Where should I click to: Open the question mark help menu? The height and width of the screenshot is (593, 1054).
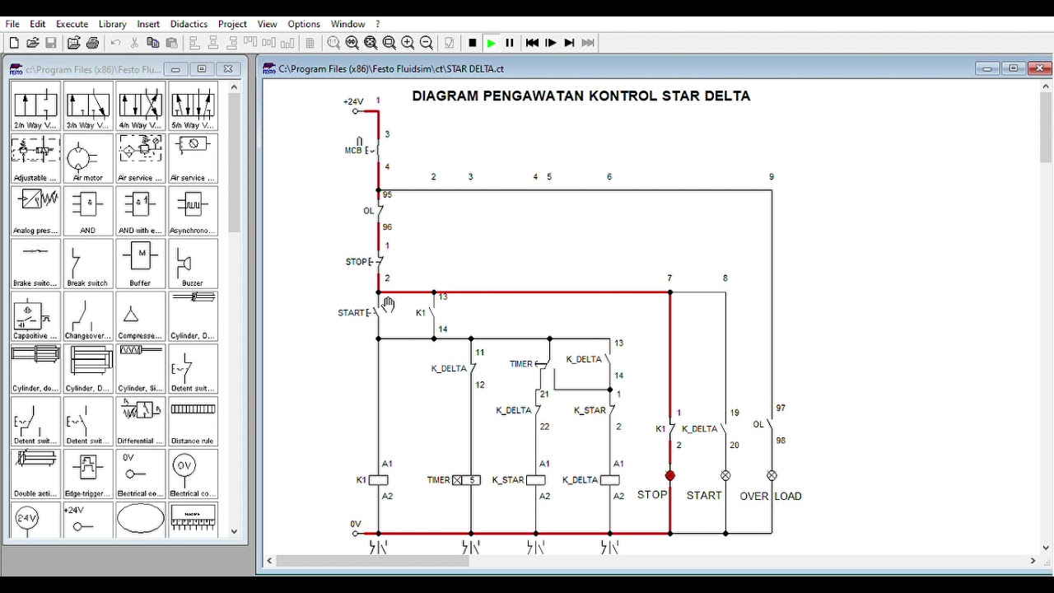(378, 24)
